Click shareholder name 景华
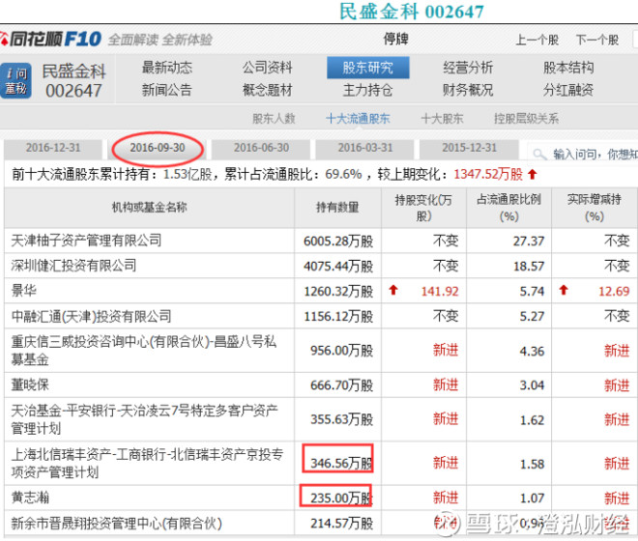The image size is (638, 541). click(x=23, y=291)
